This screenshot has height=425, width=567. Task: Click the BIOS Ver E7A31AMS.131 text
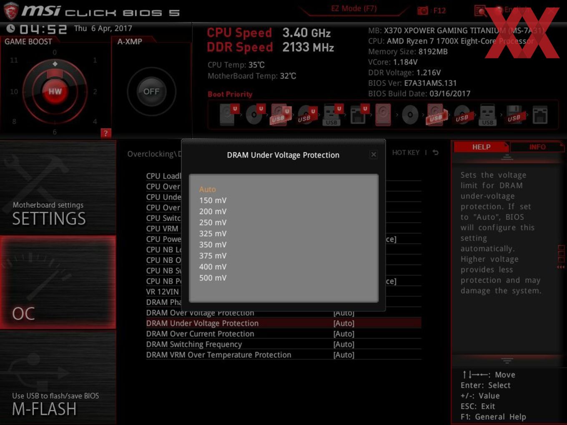(412, 83)
